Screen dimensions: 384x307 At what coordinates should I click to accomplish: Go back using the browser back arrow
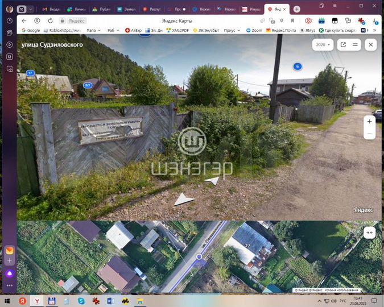[24, 21]
